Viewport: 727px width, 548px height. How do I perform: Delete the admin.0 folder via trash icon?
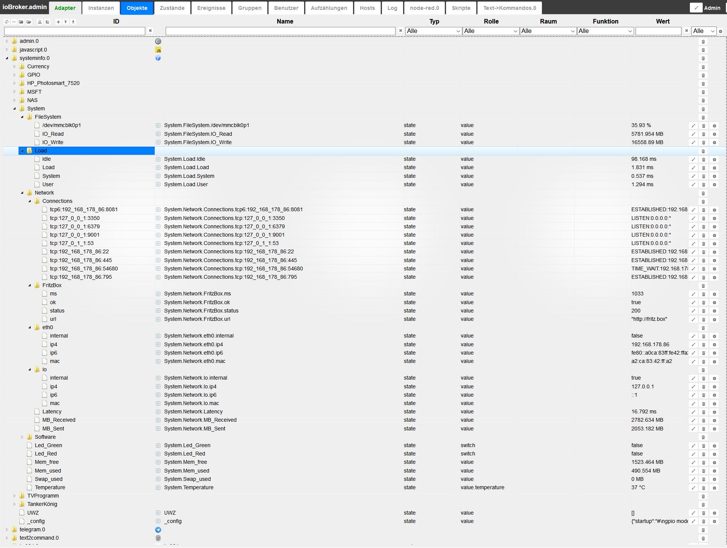tap(703, 41)
